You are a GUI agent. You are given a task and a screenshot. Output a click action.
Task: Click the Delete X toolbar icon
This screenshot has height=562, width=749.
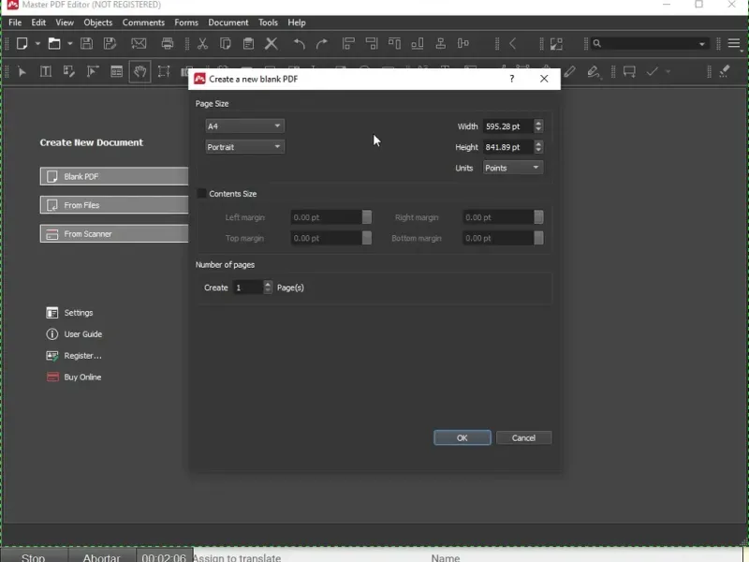pos(272,43)
